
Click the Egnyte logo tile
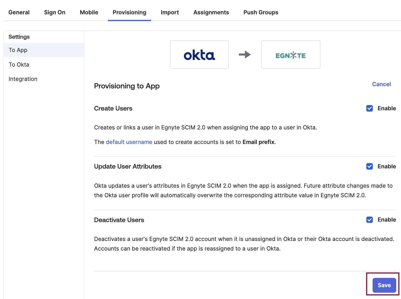pos(291,55)
